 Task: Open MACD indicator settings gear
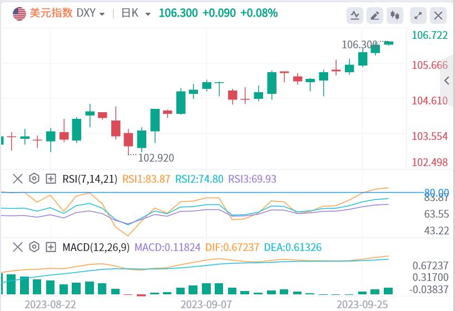tap(34, 247)
